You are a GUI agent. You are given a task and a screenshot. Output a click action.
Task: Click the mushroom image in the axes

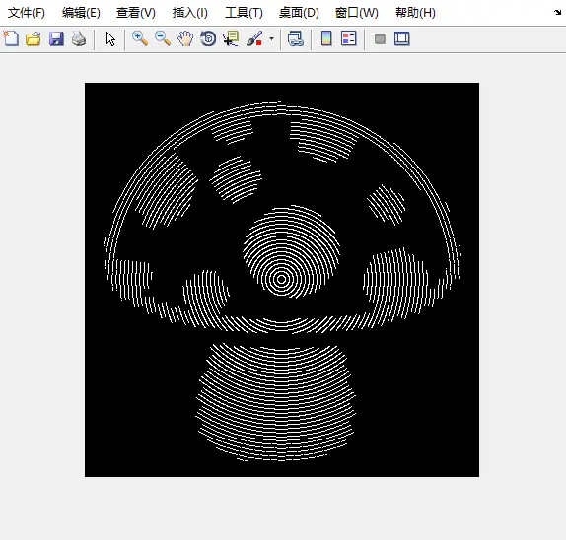point(282,280)
